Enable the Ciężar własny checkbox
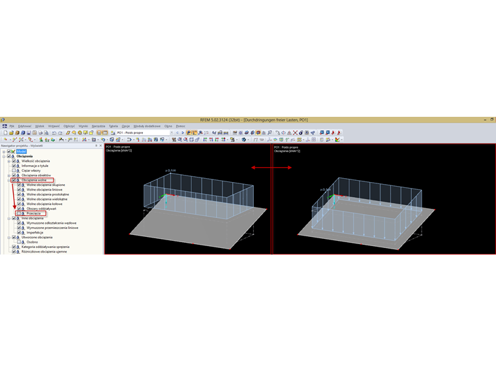The image size is (496, 372). tap(14, 170)
